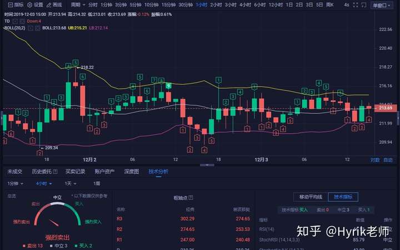Click the sell/buy gauge needle
The width and height of the screenshot is (400, 250).
tap(54, 223)
